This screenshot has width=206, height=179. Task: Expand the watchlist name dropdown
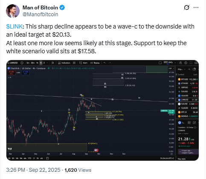[x=182, y=69]
